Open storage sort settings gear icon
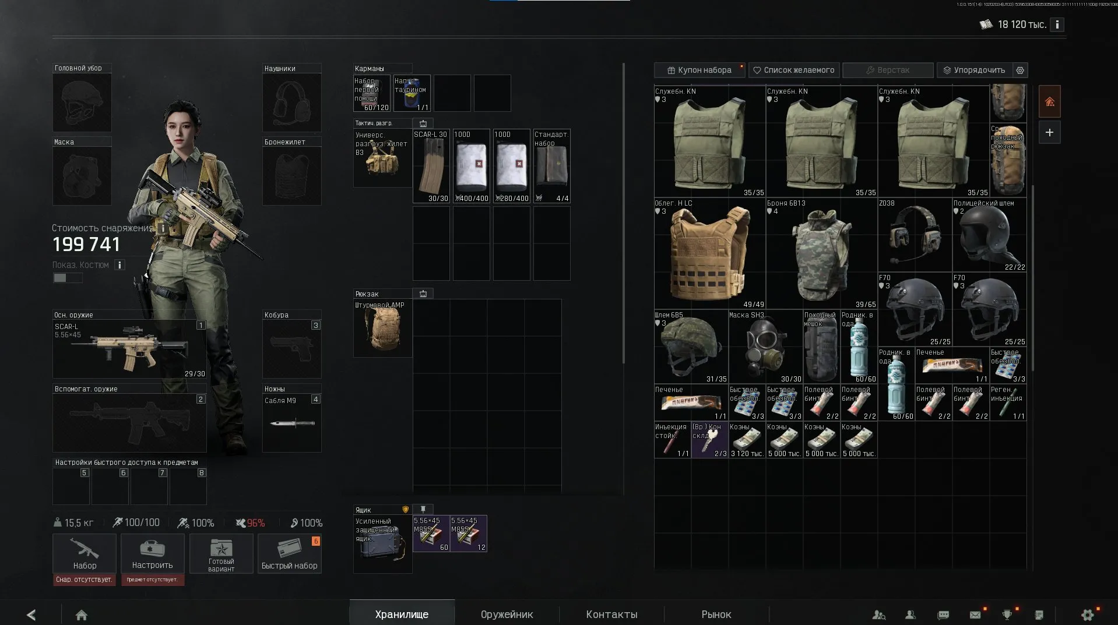 1020,70
